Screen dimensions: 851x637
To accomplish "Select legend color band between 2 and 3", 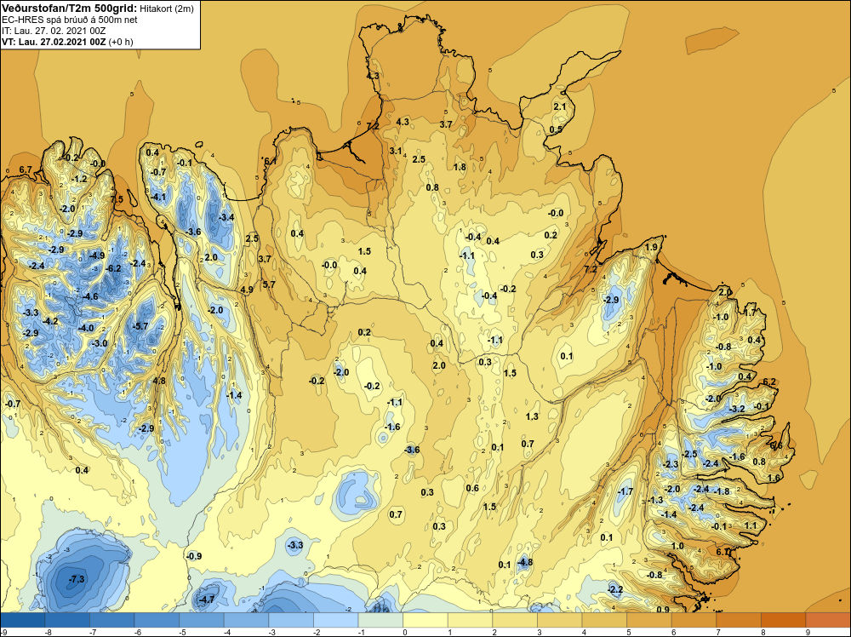I will 515,620.
